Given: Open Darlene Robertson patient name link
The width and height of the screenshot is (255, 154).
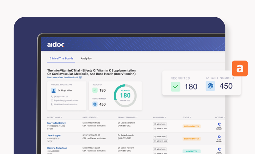Looking at the screenshot, I should pyautogui.click(x=57, y=148).
